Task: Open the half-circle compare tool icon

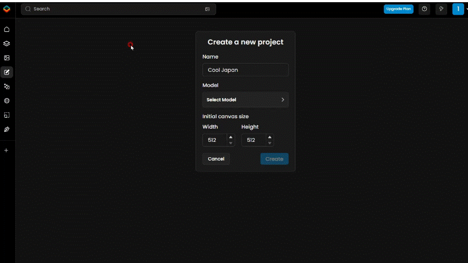Action: coord(7,101)
